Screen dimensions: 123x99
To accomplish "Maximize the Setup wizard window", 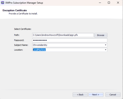I will pyautogui.click(x=109, y=3).
